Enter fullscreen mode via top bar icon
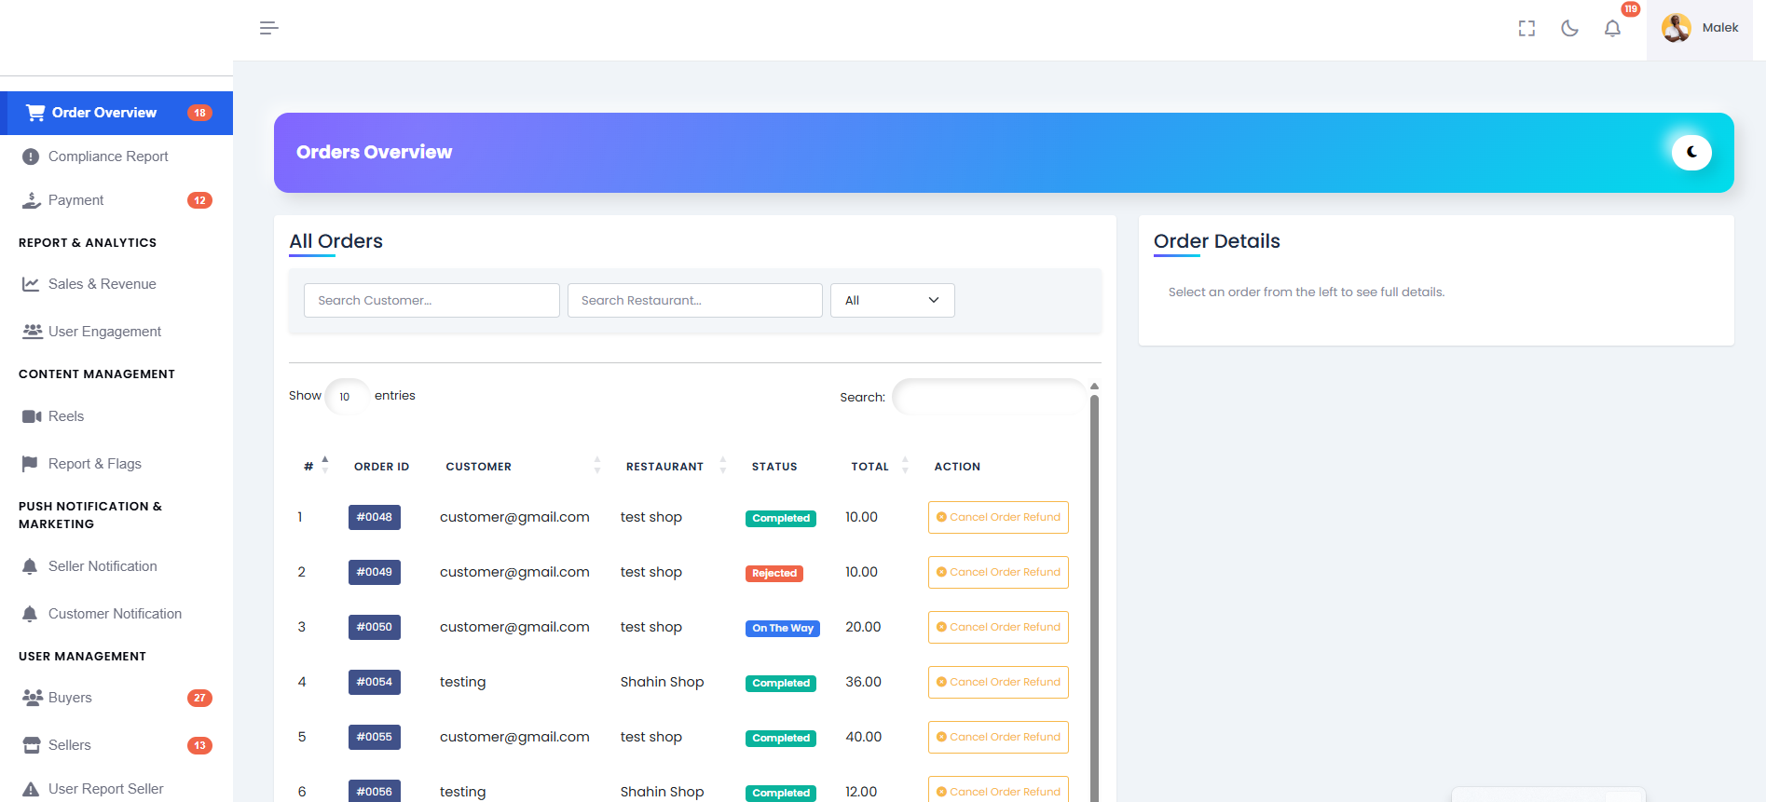The width and height of the screenshot is (1766, 802). pos(1526,29)
